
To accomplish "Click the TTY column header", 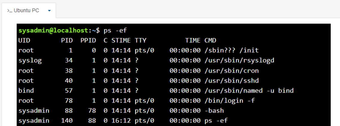I will (140, 40).
